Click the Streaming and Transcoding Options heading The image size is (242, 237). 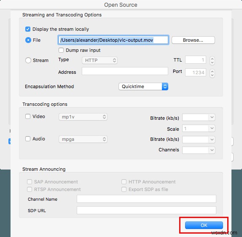pyautogui.click(x=62, y=15)
